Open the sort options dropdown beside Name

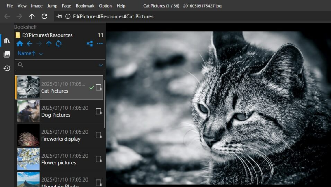[x=40, y=54]
